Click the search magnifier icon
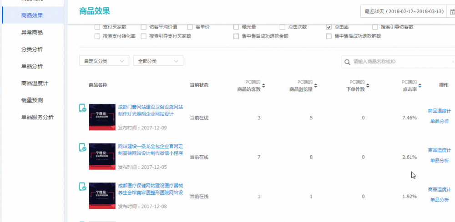455x222 pixels. point(348,62)
